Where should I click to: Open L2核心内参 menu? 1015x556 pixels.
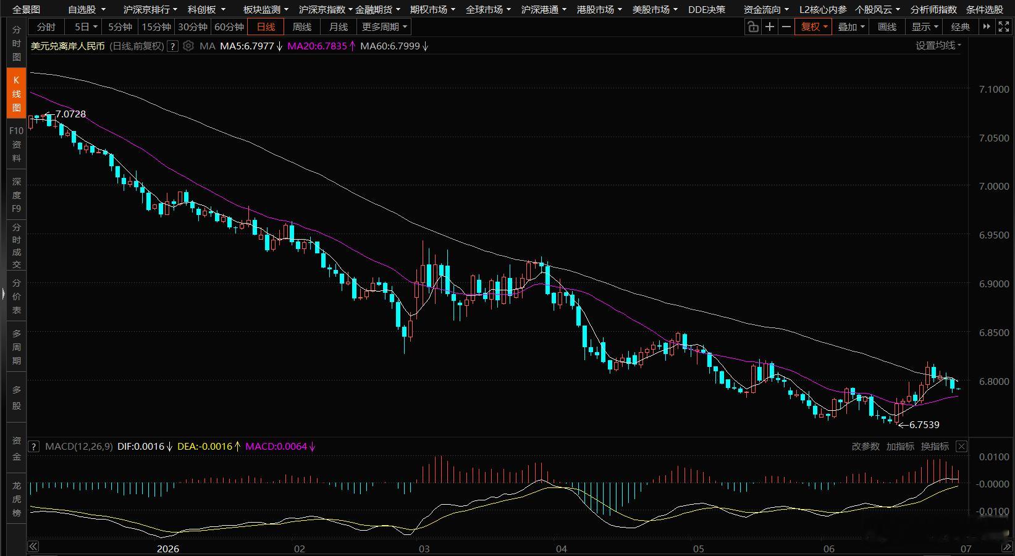[823, 9]
